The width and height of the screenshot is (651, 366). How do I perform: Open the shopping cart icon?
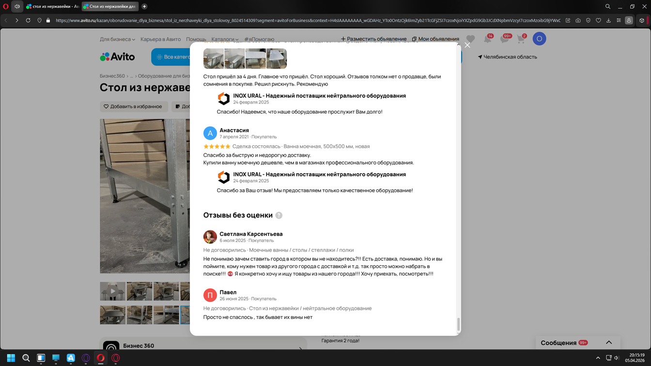pos(521,39)
